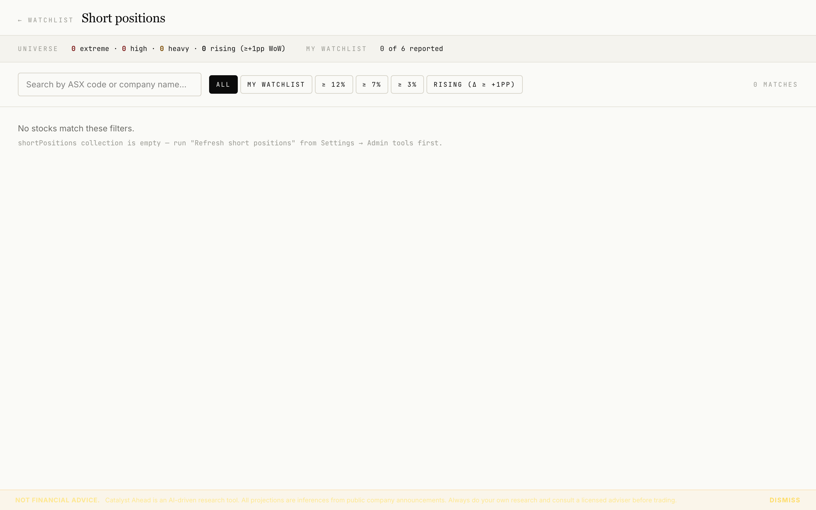Go back to Watchlist link
The width and height of the screenshot is (816, 510).
46,20
